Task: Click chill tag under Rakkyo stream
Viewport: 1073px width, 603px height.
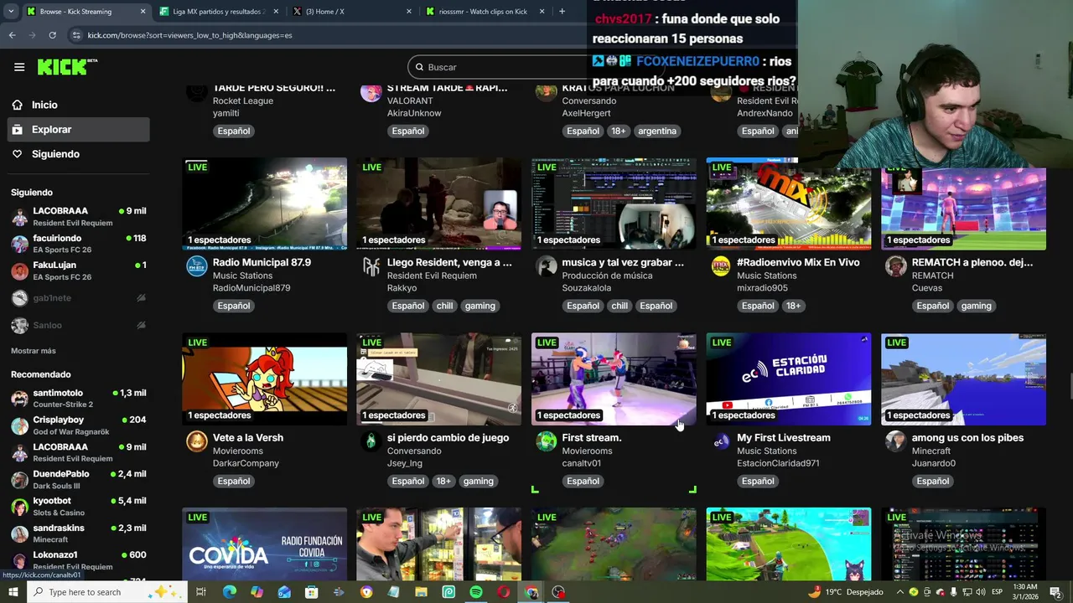Action: pyautogui.click(x=444, y=306)
